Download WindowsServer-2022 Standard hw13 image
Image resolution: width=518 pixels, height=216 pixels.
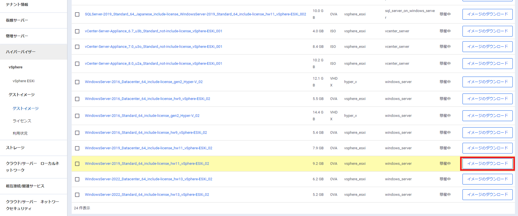487,194
